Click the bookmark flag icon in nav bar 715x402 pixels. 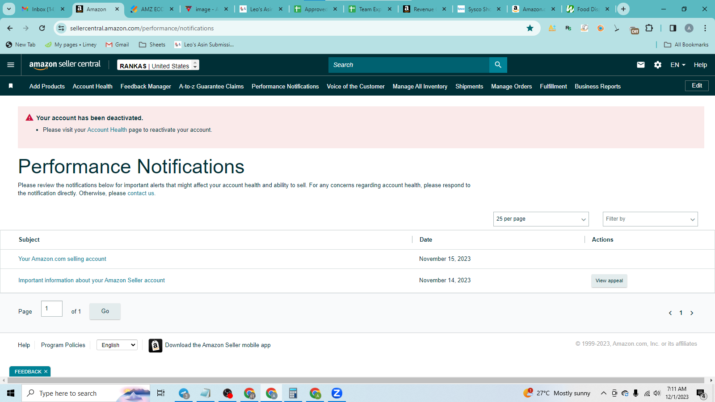click(11, 86)
